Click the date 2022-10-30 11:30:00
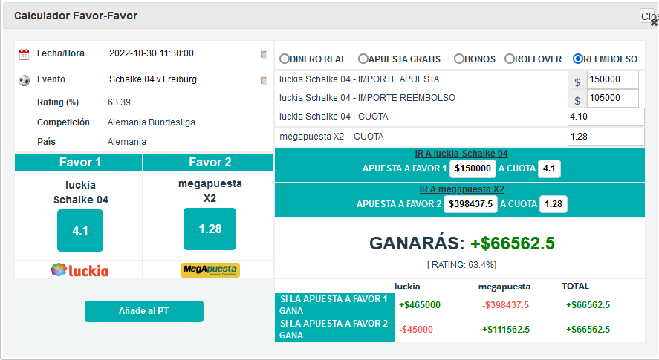The width and height of the screenshot is (659, 360). pyautogui.click(x=152, y=53)
